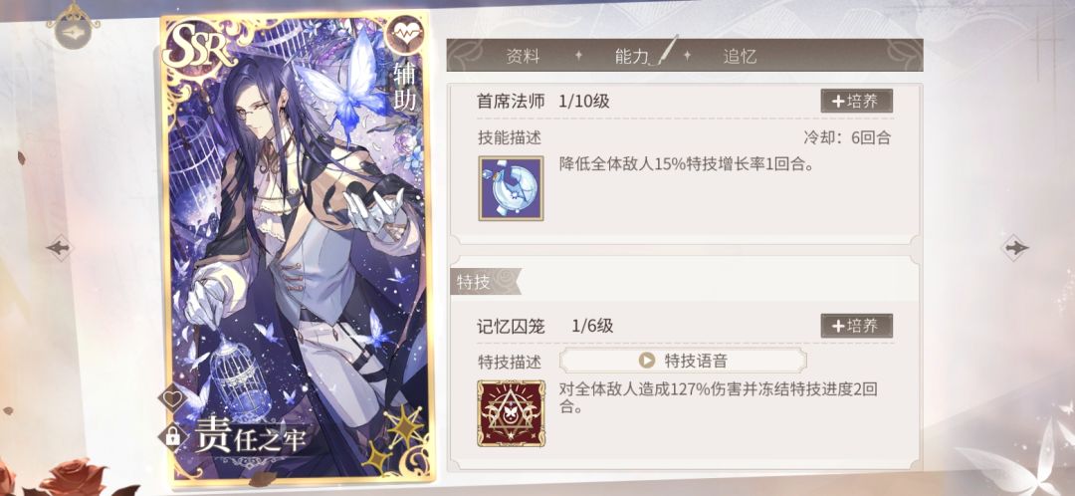Go to the next card with right arrow

(1014, 247)
